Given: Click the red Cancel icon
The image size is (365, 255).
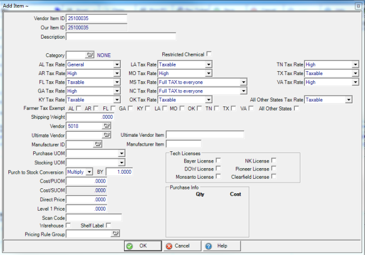Looking at the screenshot, I should pyautogui.click(x=169, y=246).
